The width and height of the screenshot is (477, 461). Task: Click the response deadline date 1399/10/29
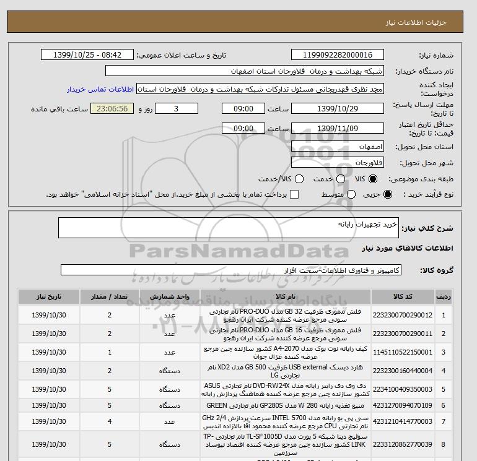pos(338,108)
